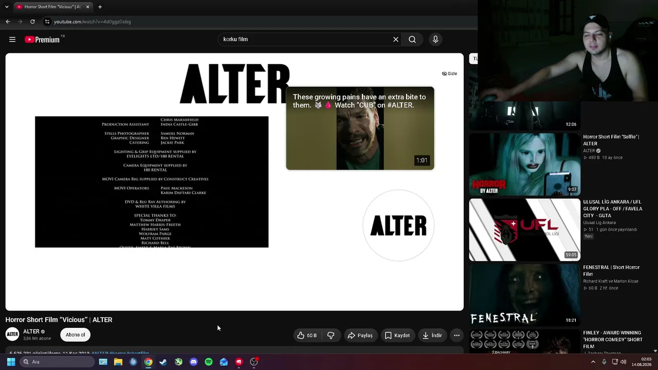The image size is (658, 370).
Task: Like the video (60 B)
Action: coord(307,336)
